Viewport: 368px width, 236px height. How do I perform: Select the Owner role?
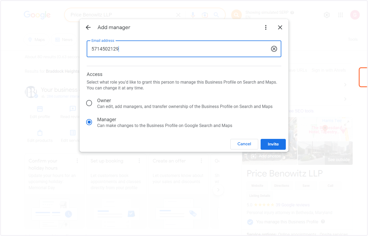89,103
